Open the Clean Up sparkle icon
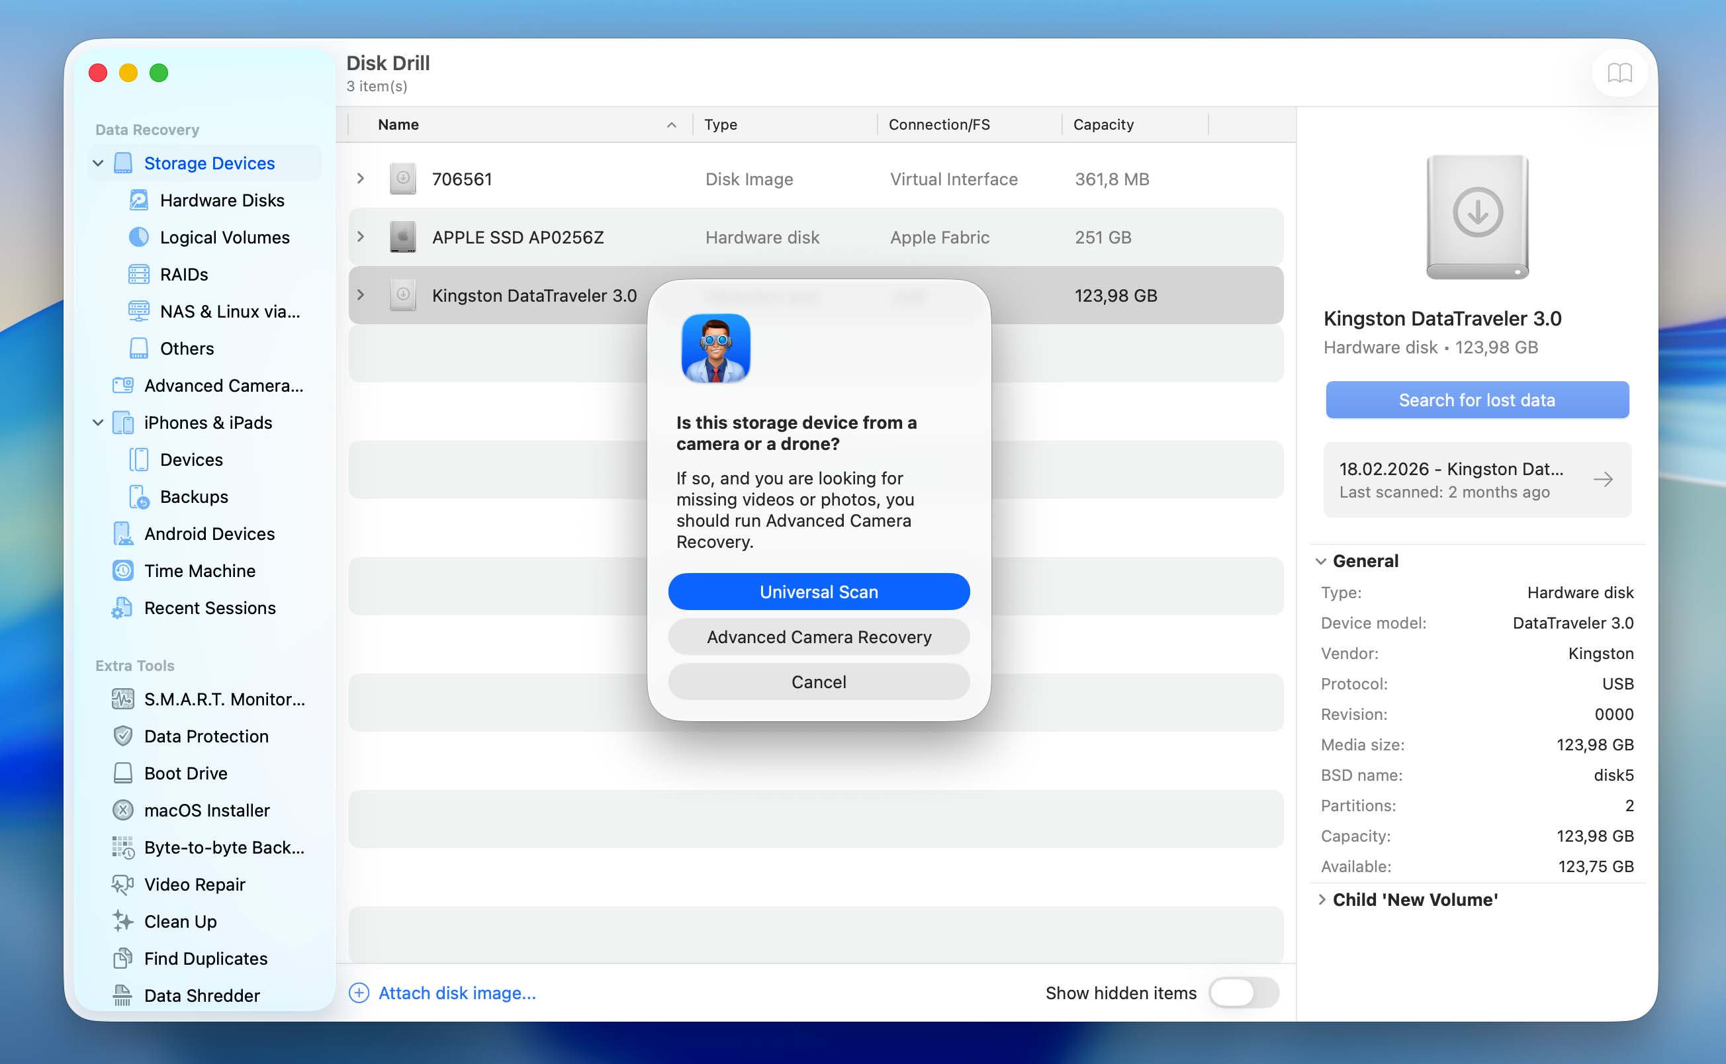The height and width of the screenshot is (1064, 1726). tap(123, 922)
